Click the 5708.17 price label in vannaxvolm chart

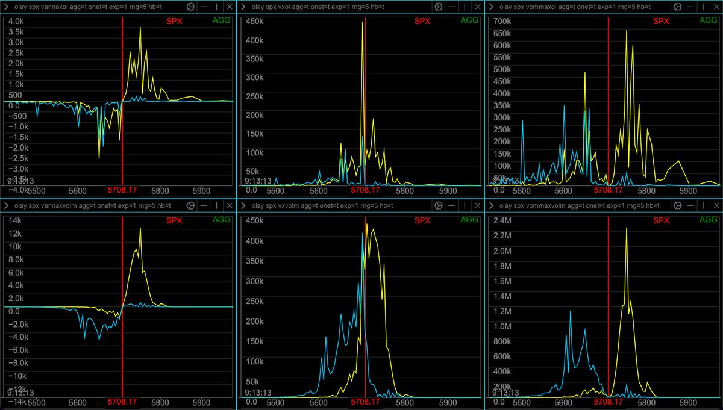122,402
